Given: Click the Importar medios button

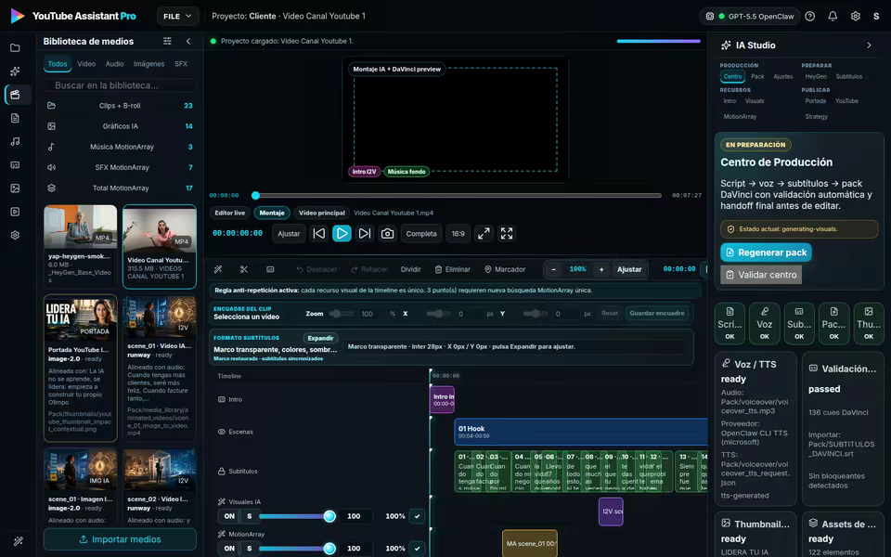Looking at the screenshot, I should point(120,539).
